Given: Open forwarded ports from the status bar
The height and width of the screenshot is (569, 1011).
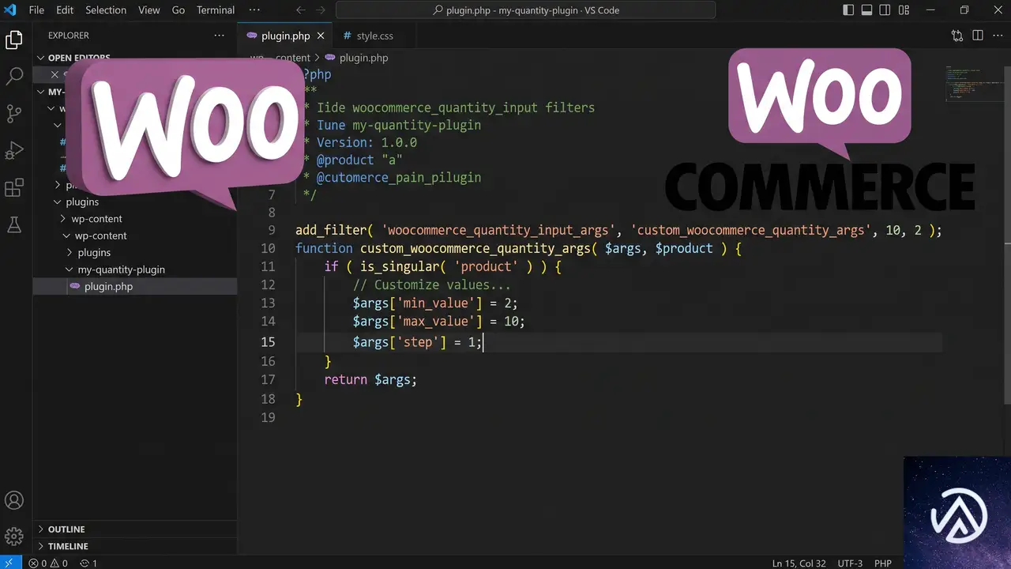Looking at the screenshot, I should [x=88, y=563].
